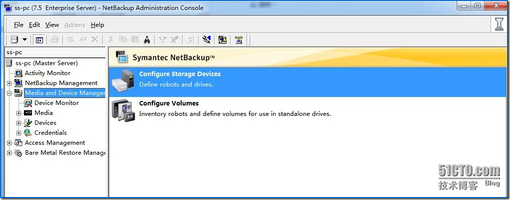Select Media and Device Management node
This screenshot has width=510, height=200.
65,93
